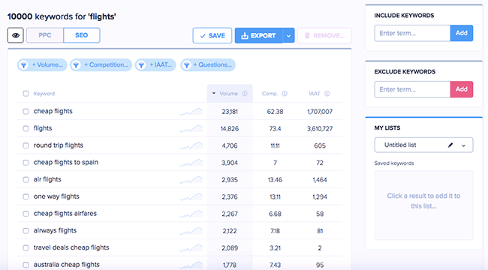Screen dimensions: 488x270
Task: Check the 'australia cheap flights' checkbox
Action: coord(26,265)
